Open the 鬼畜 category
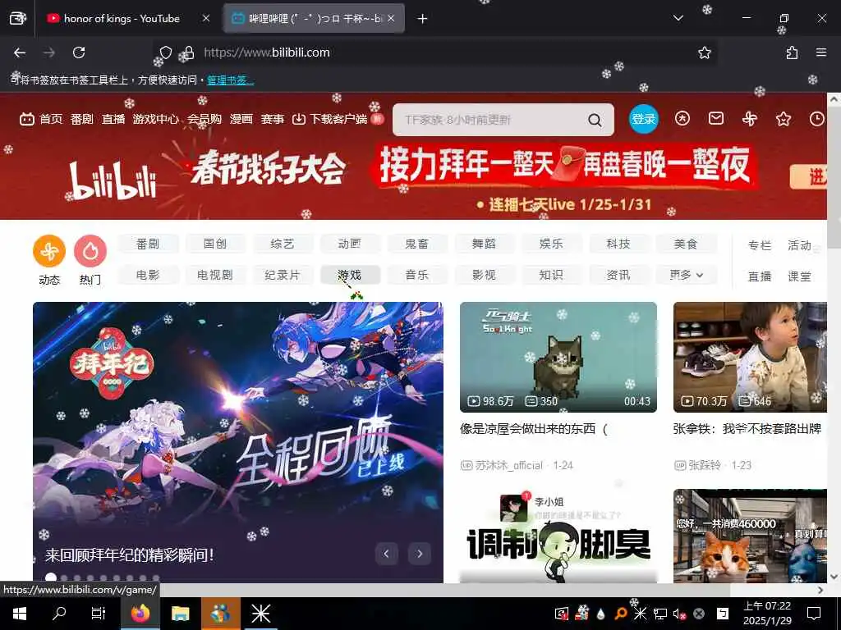This screenshot has width=841, height=630. (416, 244)
